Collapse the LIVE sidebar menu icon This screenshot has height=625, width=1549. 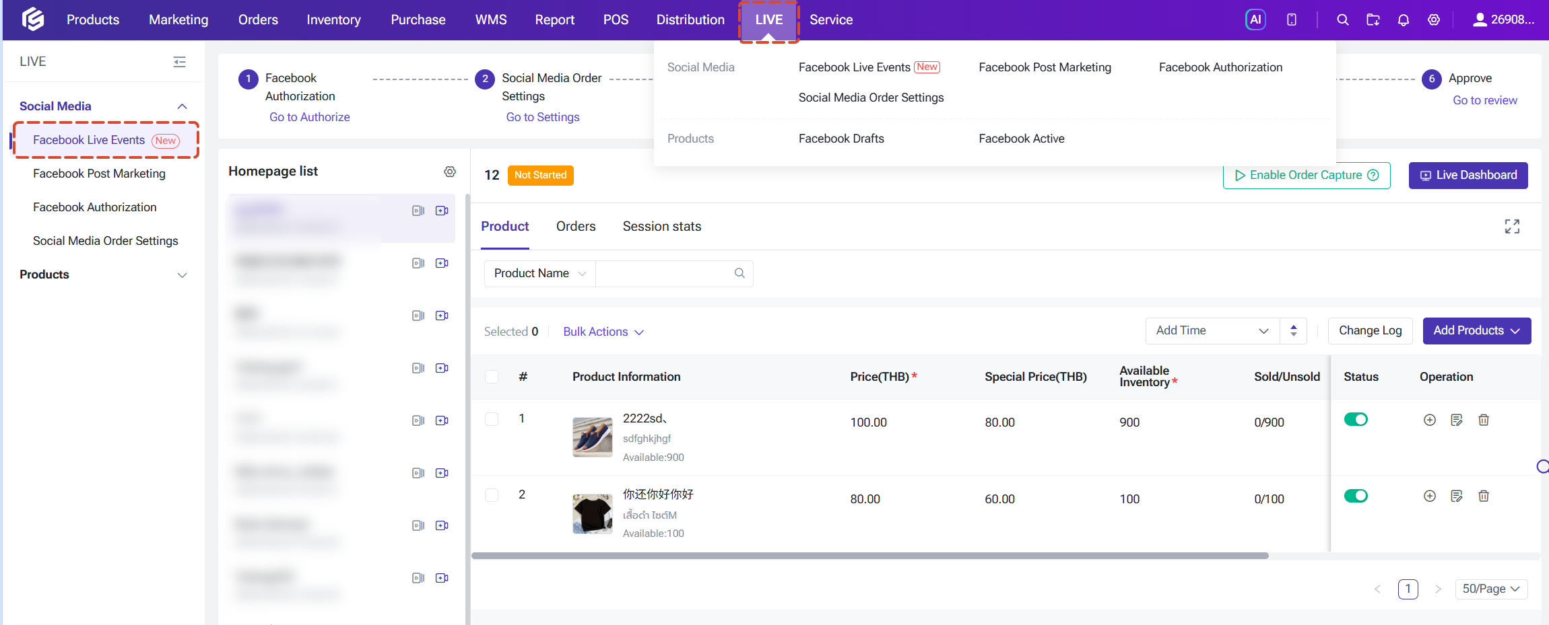(180, 62)
